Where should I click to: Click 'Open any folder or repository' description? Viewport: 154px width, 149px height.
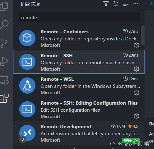click(x=90, y=39)
